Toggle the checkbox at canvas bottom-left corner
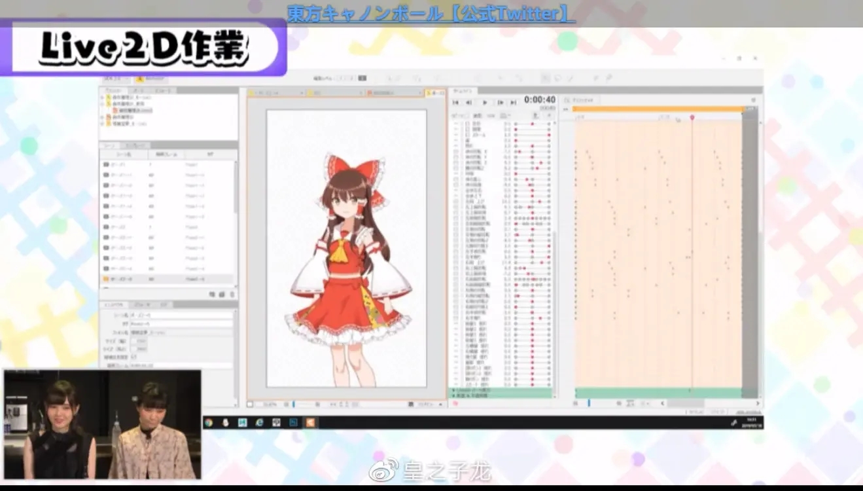This screenshot has width=863, height=491. tap(251, 404)
